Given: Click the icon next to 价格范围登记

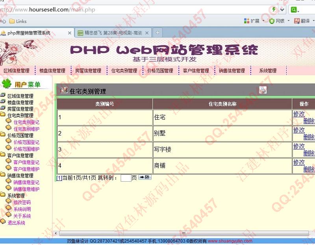Looking at the screenshot, I should tap(9, 141).
